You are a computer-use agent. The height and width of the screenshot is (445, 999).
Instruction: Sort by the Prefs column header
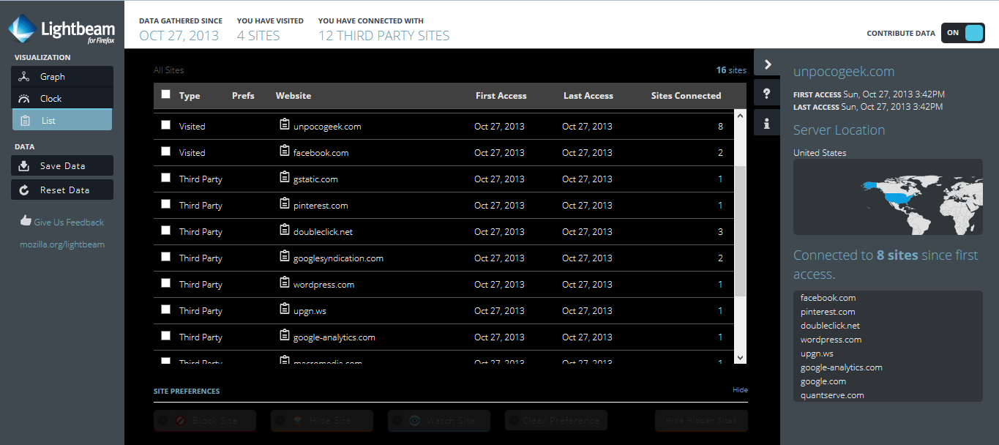(x=243, y=96)
